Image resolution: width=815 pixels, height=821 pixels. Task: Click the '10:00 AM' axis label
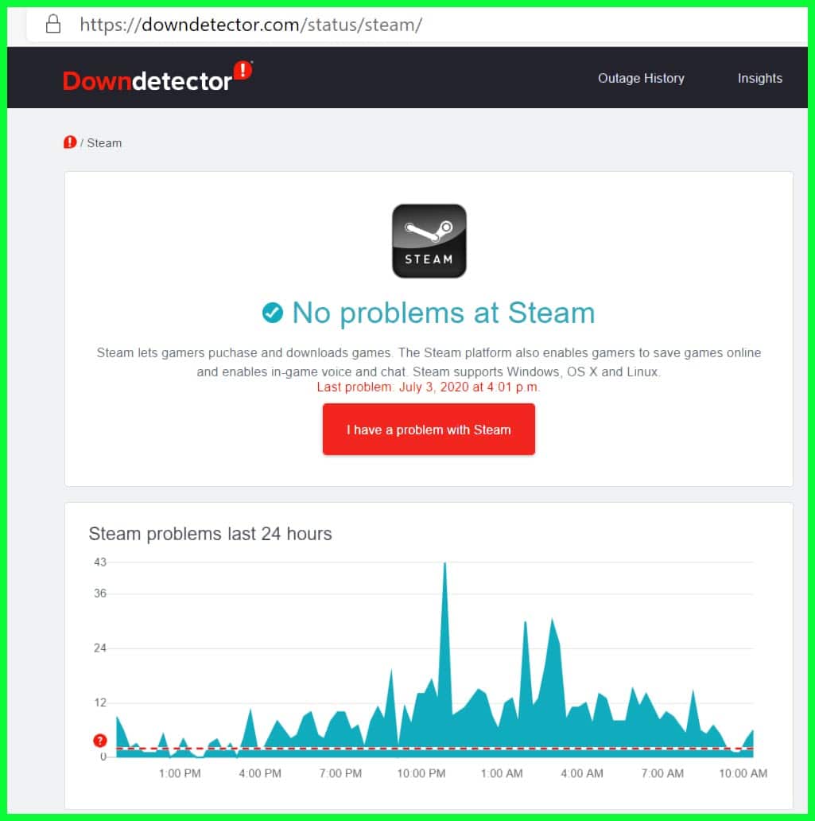tap(743, 773)
